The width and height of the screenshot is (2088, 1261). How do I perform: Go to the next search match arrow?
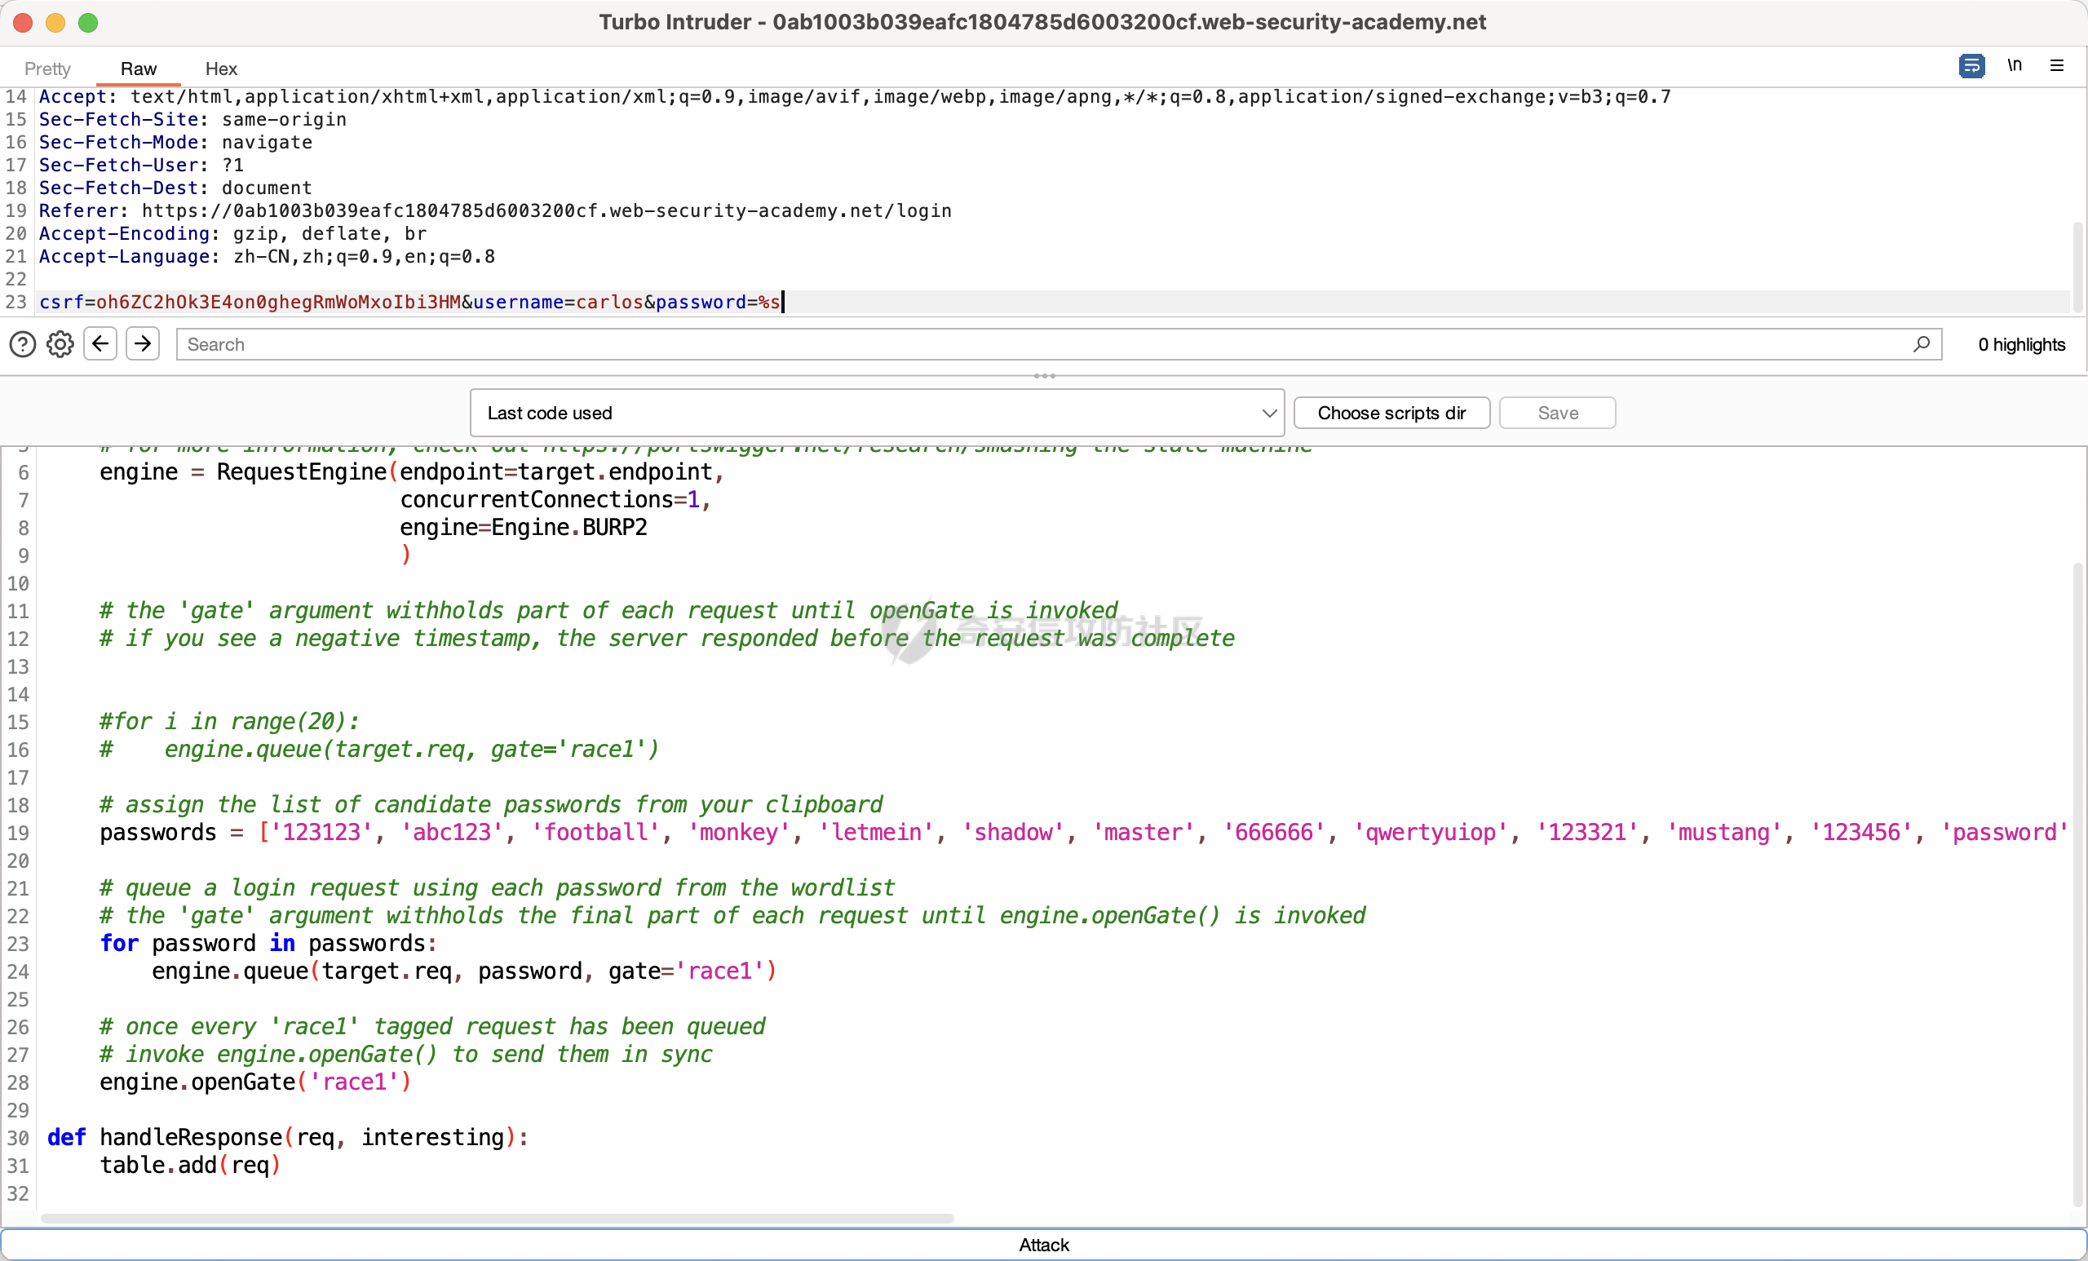(x=143, y=344)
